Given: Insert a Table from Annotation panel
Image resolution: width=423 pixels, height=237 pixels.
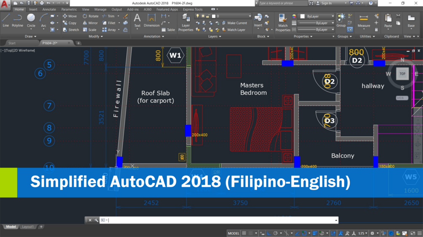Looking at the screenshot, I should (x=168, y=29).
